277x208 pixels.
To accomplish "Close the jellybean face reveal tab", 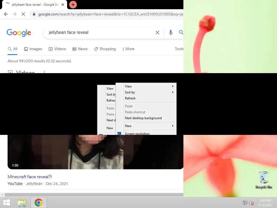I will pyautogui.click(x=63, y=5).
